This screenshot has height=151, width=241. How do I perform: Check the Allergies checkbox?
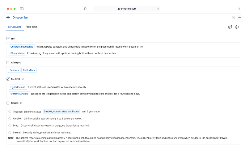[8, 62]
